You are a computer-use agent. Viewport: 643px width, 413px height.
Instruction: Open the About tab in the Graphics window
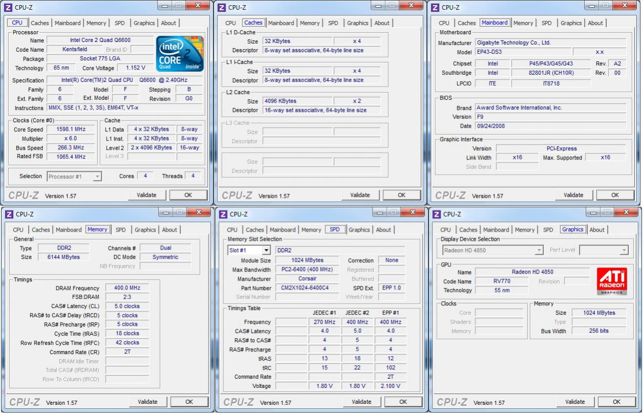(597, 230)
